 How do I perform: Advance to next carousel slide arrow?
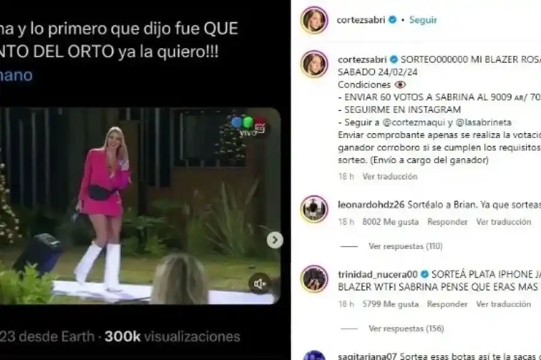pyautogui.click(x=275, y=240)
